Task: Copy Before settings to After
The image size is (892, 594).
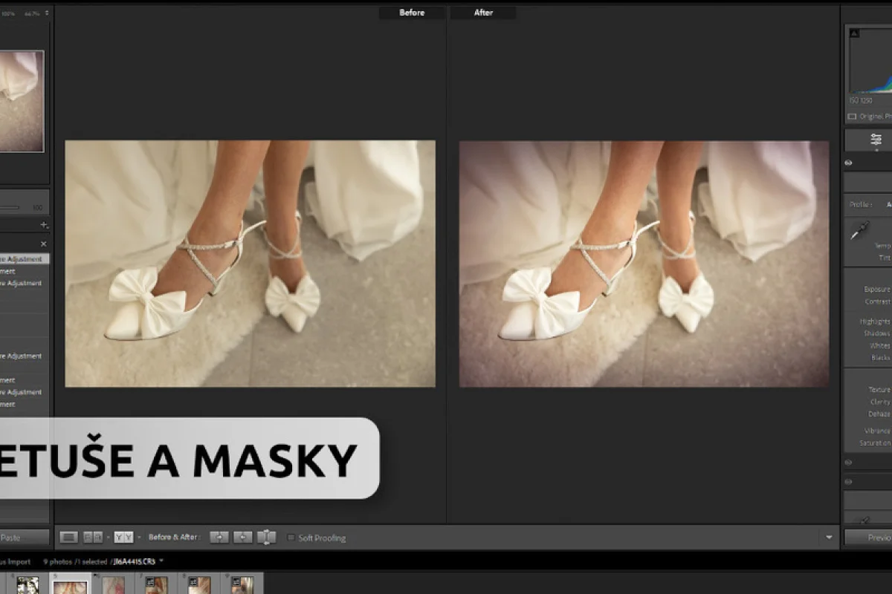Action: click(x=219, y=537)
